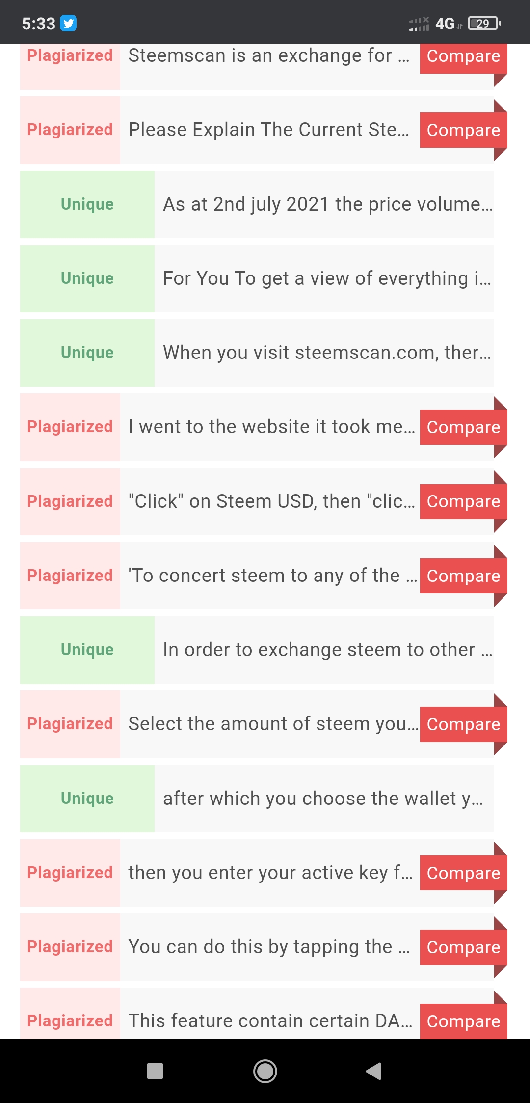Compare the 'then you enter your active key' sentence
Image resolution: width=530 pixels, height=1103 pixels.
pos(463,873)
